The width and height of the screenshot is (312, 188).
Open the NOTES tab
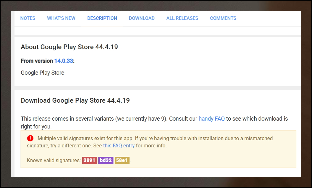[x=28, y=18]
